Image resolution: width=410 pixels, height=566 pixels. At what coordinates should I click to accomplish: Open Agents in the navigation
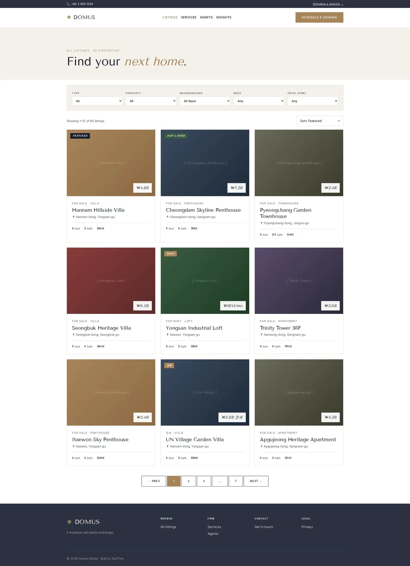click(206, 17)
